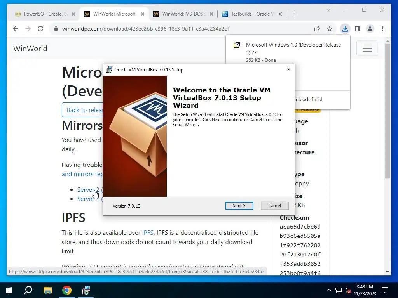Open Chrome three-dot menu
Image resolution: width=398 pixels, height=298 pixels.
(x=382, y=29)
